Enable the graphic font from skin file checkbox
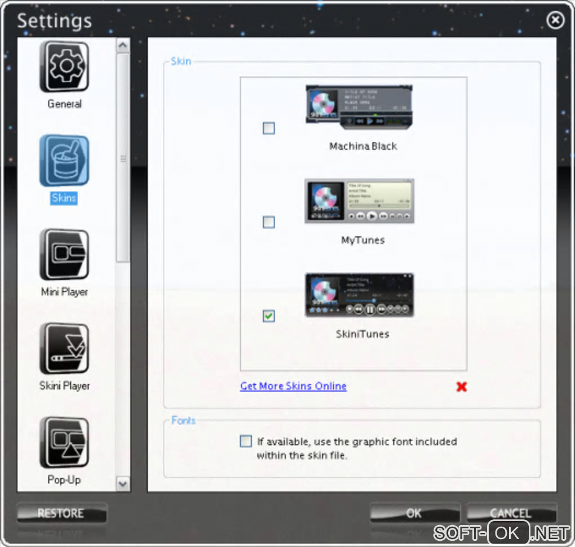This screenshot has height=547, width=575. coord(246,441)
